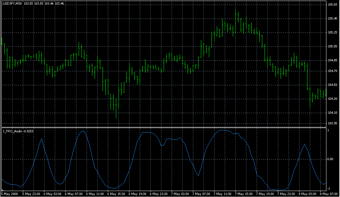340x197 pixels.
Task: Click the 105.05 price scale label
Action: (x=332, y=46)
